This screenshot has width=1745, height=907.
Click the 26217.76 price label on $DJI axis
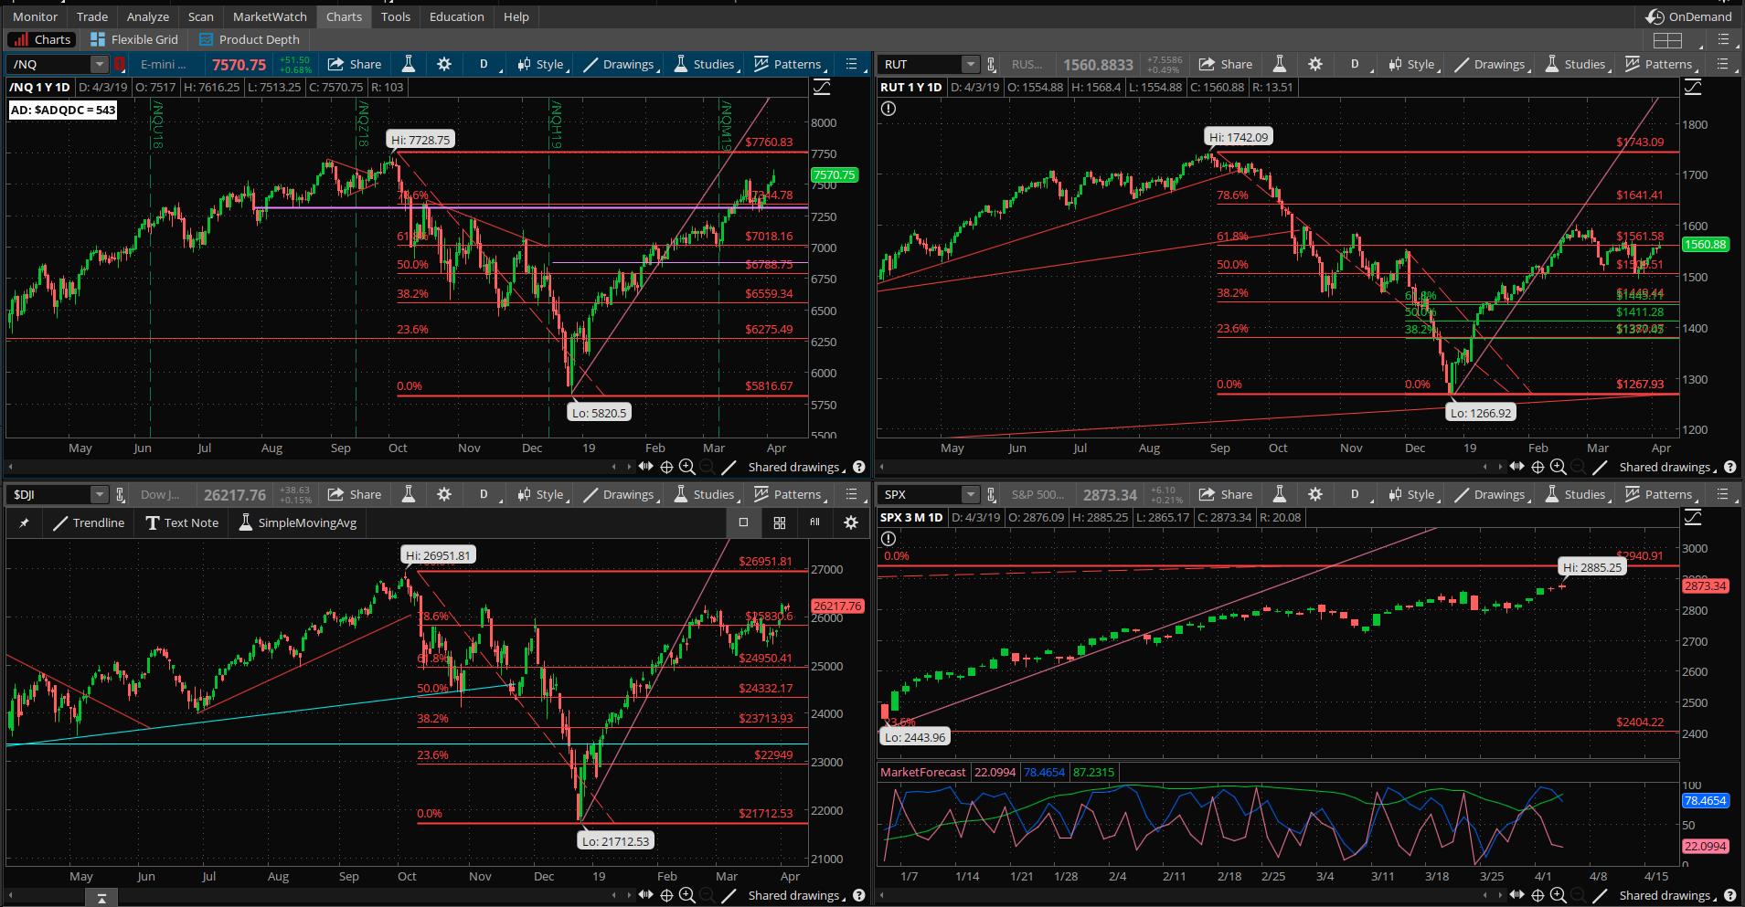pyautogui.click(x=836, y=606)
